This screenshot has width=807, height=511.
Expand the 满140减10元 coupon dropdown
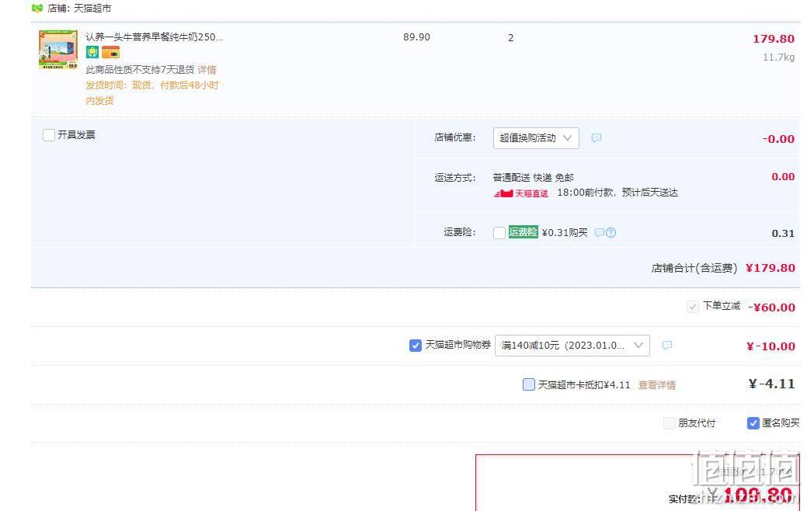[x=572, y=346]
